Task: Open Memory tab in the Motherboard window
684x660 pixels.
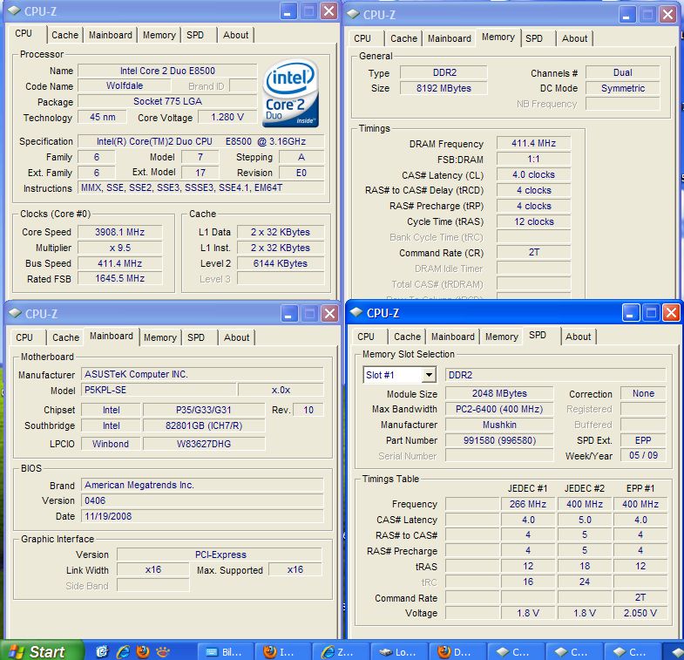Action: point(160,337)
